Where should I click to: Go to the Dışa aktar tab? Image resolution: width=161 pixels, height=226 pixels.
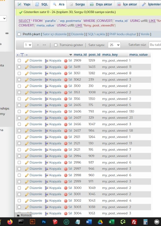tap(101, 4)
